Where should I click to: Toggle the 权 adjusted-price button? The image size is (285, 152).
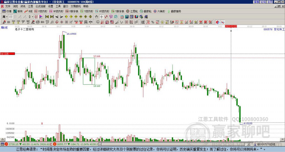coord(36,17)
